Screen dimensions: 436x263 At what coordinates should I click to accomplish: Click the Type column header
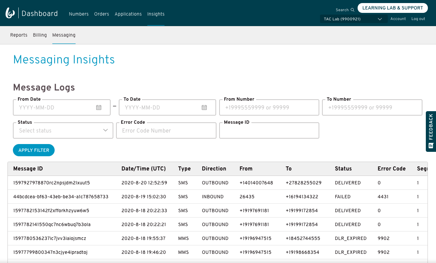184,169
